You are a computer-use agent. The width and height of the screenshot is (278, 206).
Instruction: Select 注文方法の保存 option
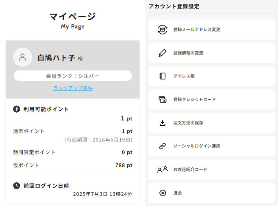pyautogui.click(x=188, y=123)
